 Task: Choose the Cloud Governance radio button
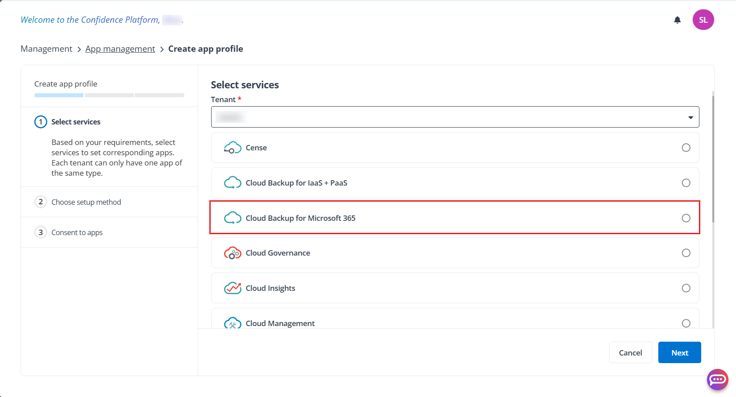click(x=686, y=253)
